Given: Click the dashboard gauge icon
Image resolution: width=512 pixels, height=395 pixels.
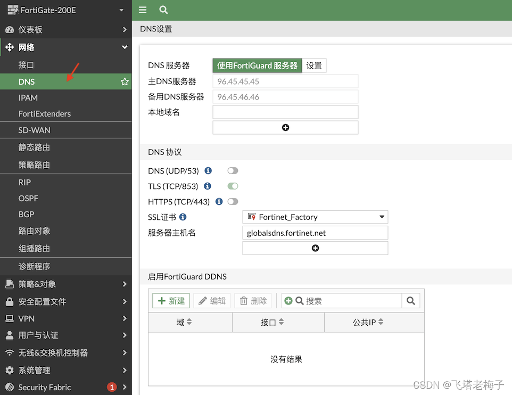Looking at the screenshot, I should point(10,29).
